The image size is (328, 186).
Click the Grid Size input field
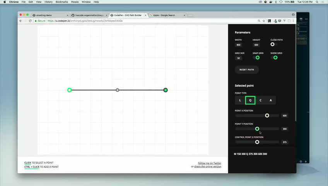click(239, 58)
